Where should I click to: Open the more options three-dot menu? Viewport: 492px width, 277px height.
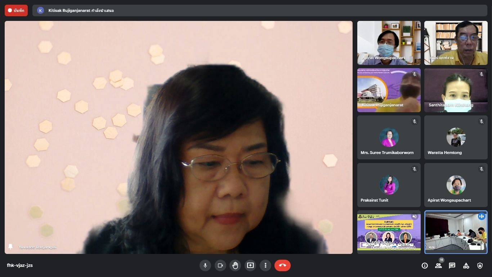(x=265, y=265)
